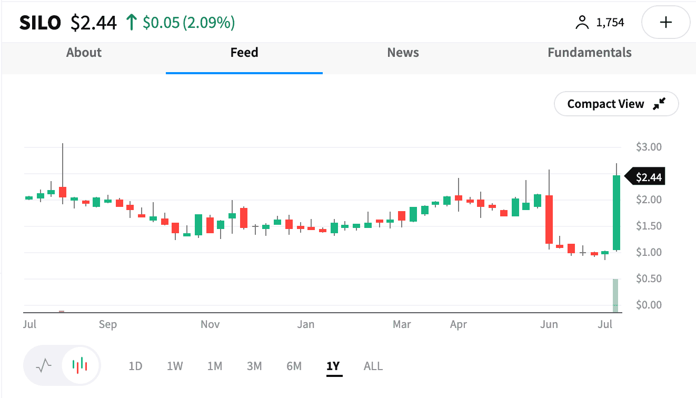696x398 pixels.
Task: Click the latest large green candlestick
Action: pyautogui.click(x=616, y=212)
